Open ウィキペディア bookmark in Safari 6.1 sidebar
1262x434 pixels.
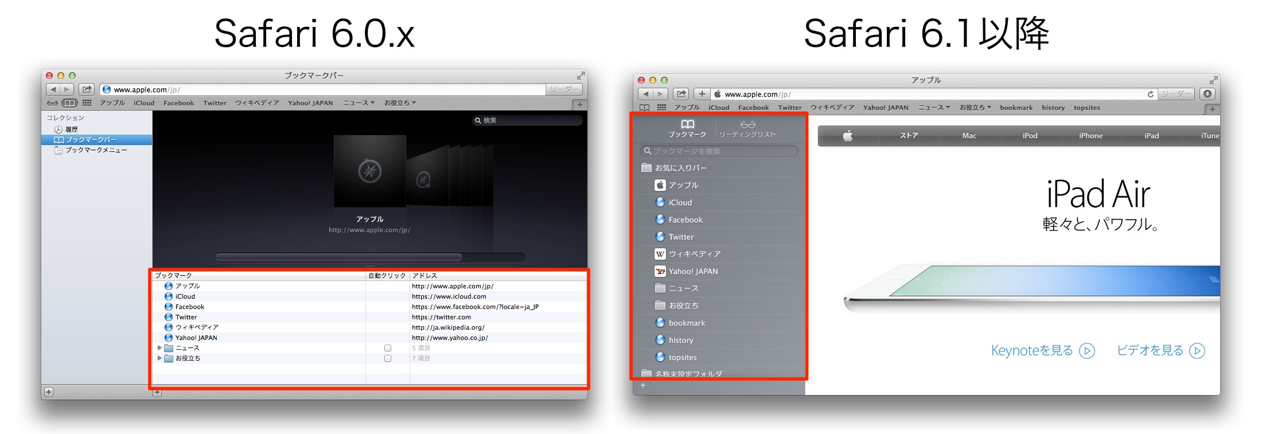click(719, 254)
